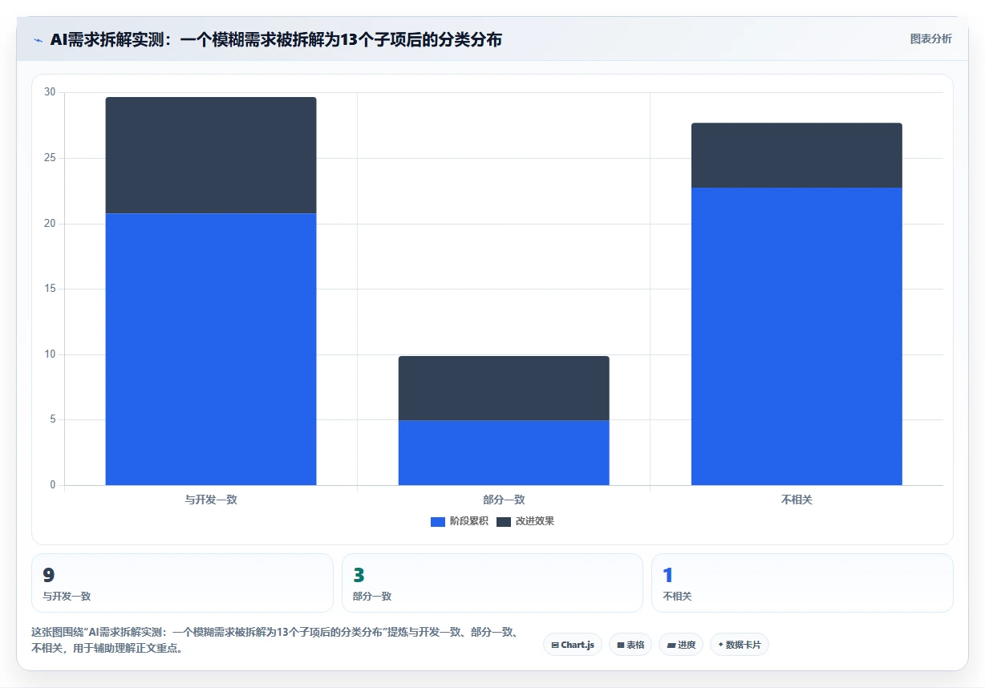Select the 表格 tag chip
985x688 pixels.
tap(630, 645)
